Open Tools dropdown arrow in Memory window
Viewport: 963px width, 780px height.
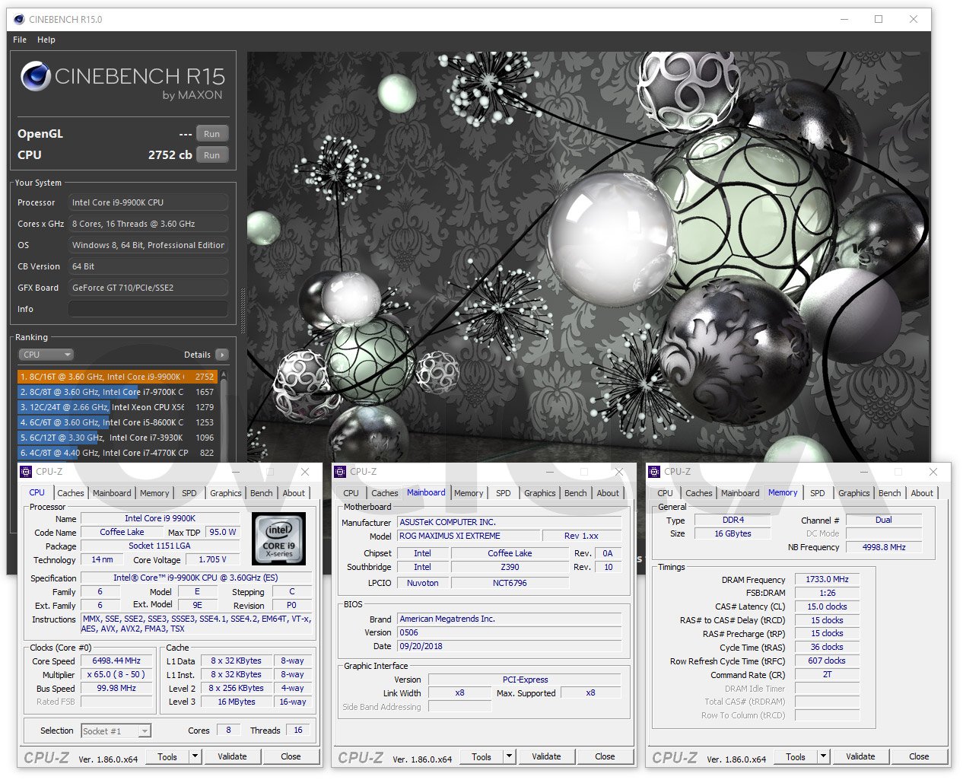823,756
